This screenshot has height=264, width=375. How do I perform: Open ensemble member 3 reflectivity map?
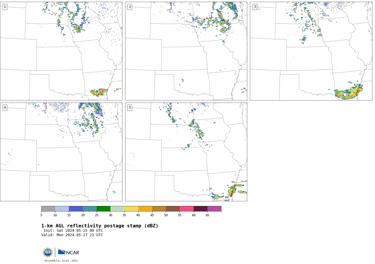coord(311,51)
